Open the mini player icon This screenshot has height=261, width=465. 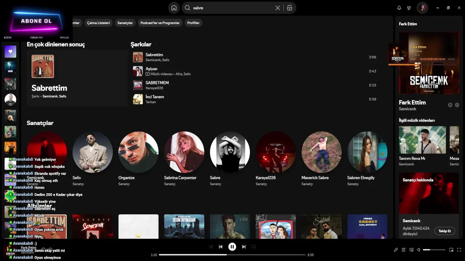(x=451, y=250)
